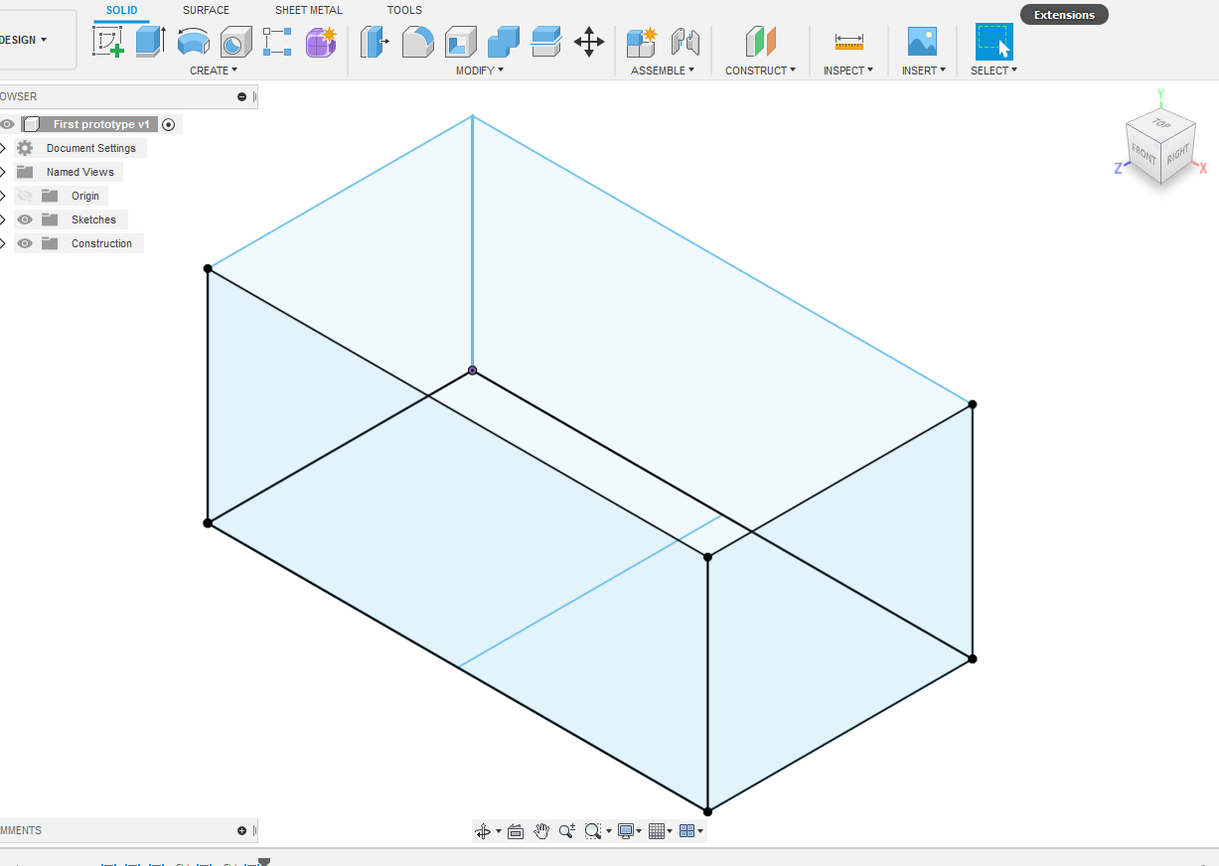Open the Measure tool under Inspect

coord(848,42)
